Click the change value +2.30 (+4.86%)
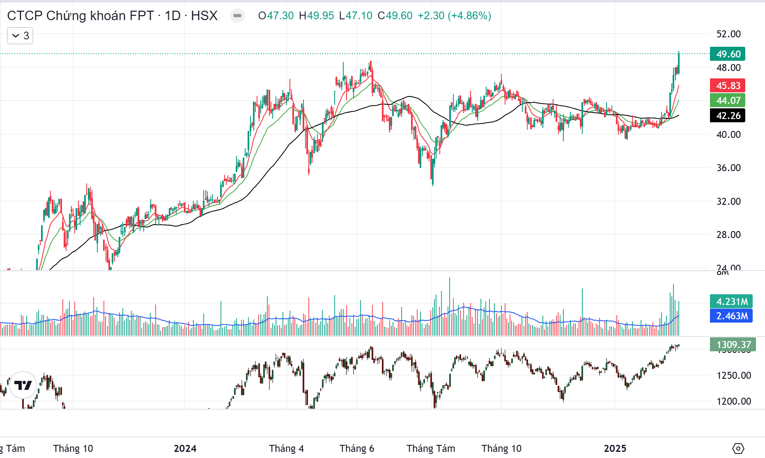This screenshot has height=458, width=765. (455, 16)
